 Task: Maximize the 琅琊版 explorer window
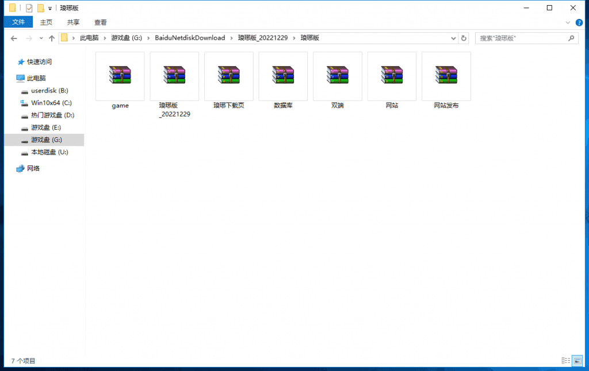(x=549, y=8)
